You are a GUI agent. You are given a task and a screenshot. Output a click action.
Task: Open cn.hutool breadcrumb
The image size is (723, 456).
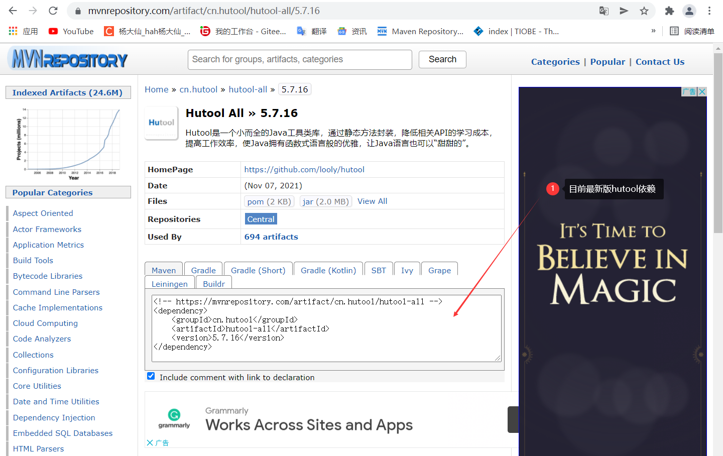(198, 89)
